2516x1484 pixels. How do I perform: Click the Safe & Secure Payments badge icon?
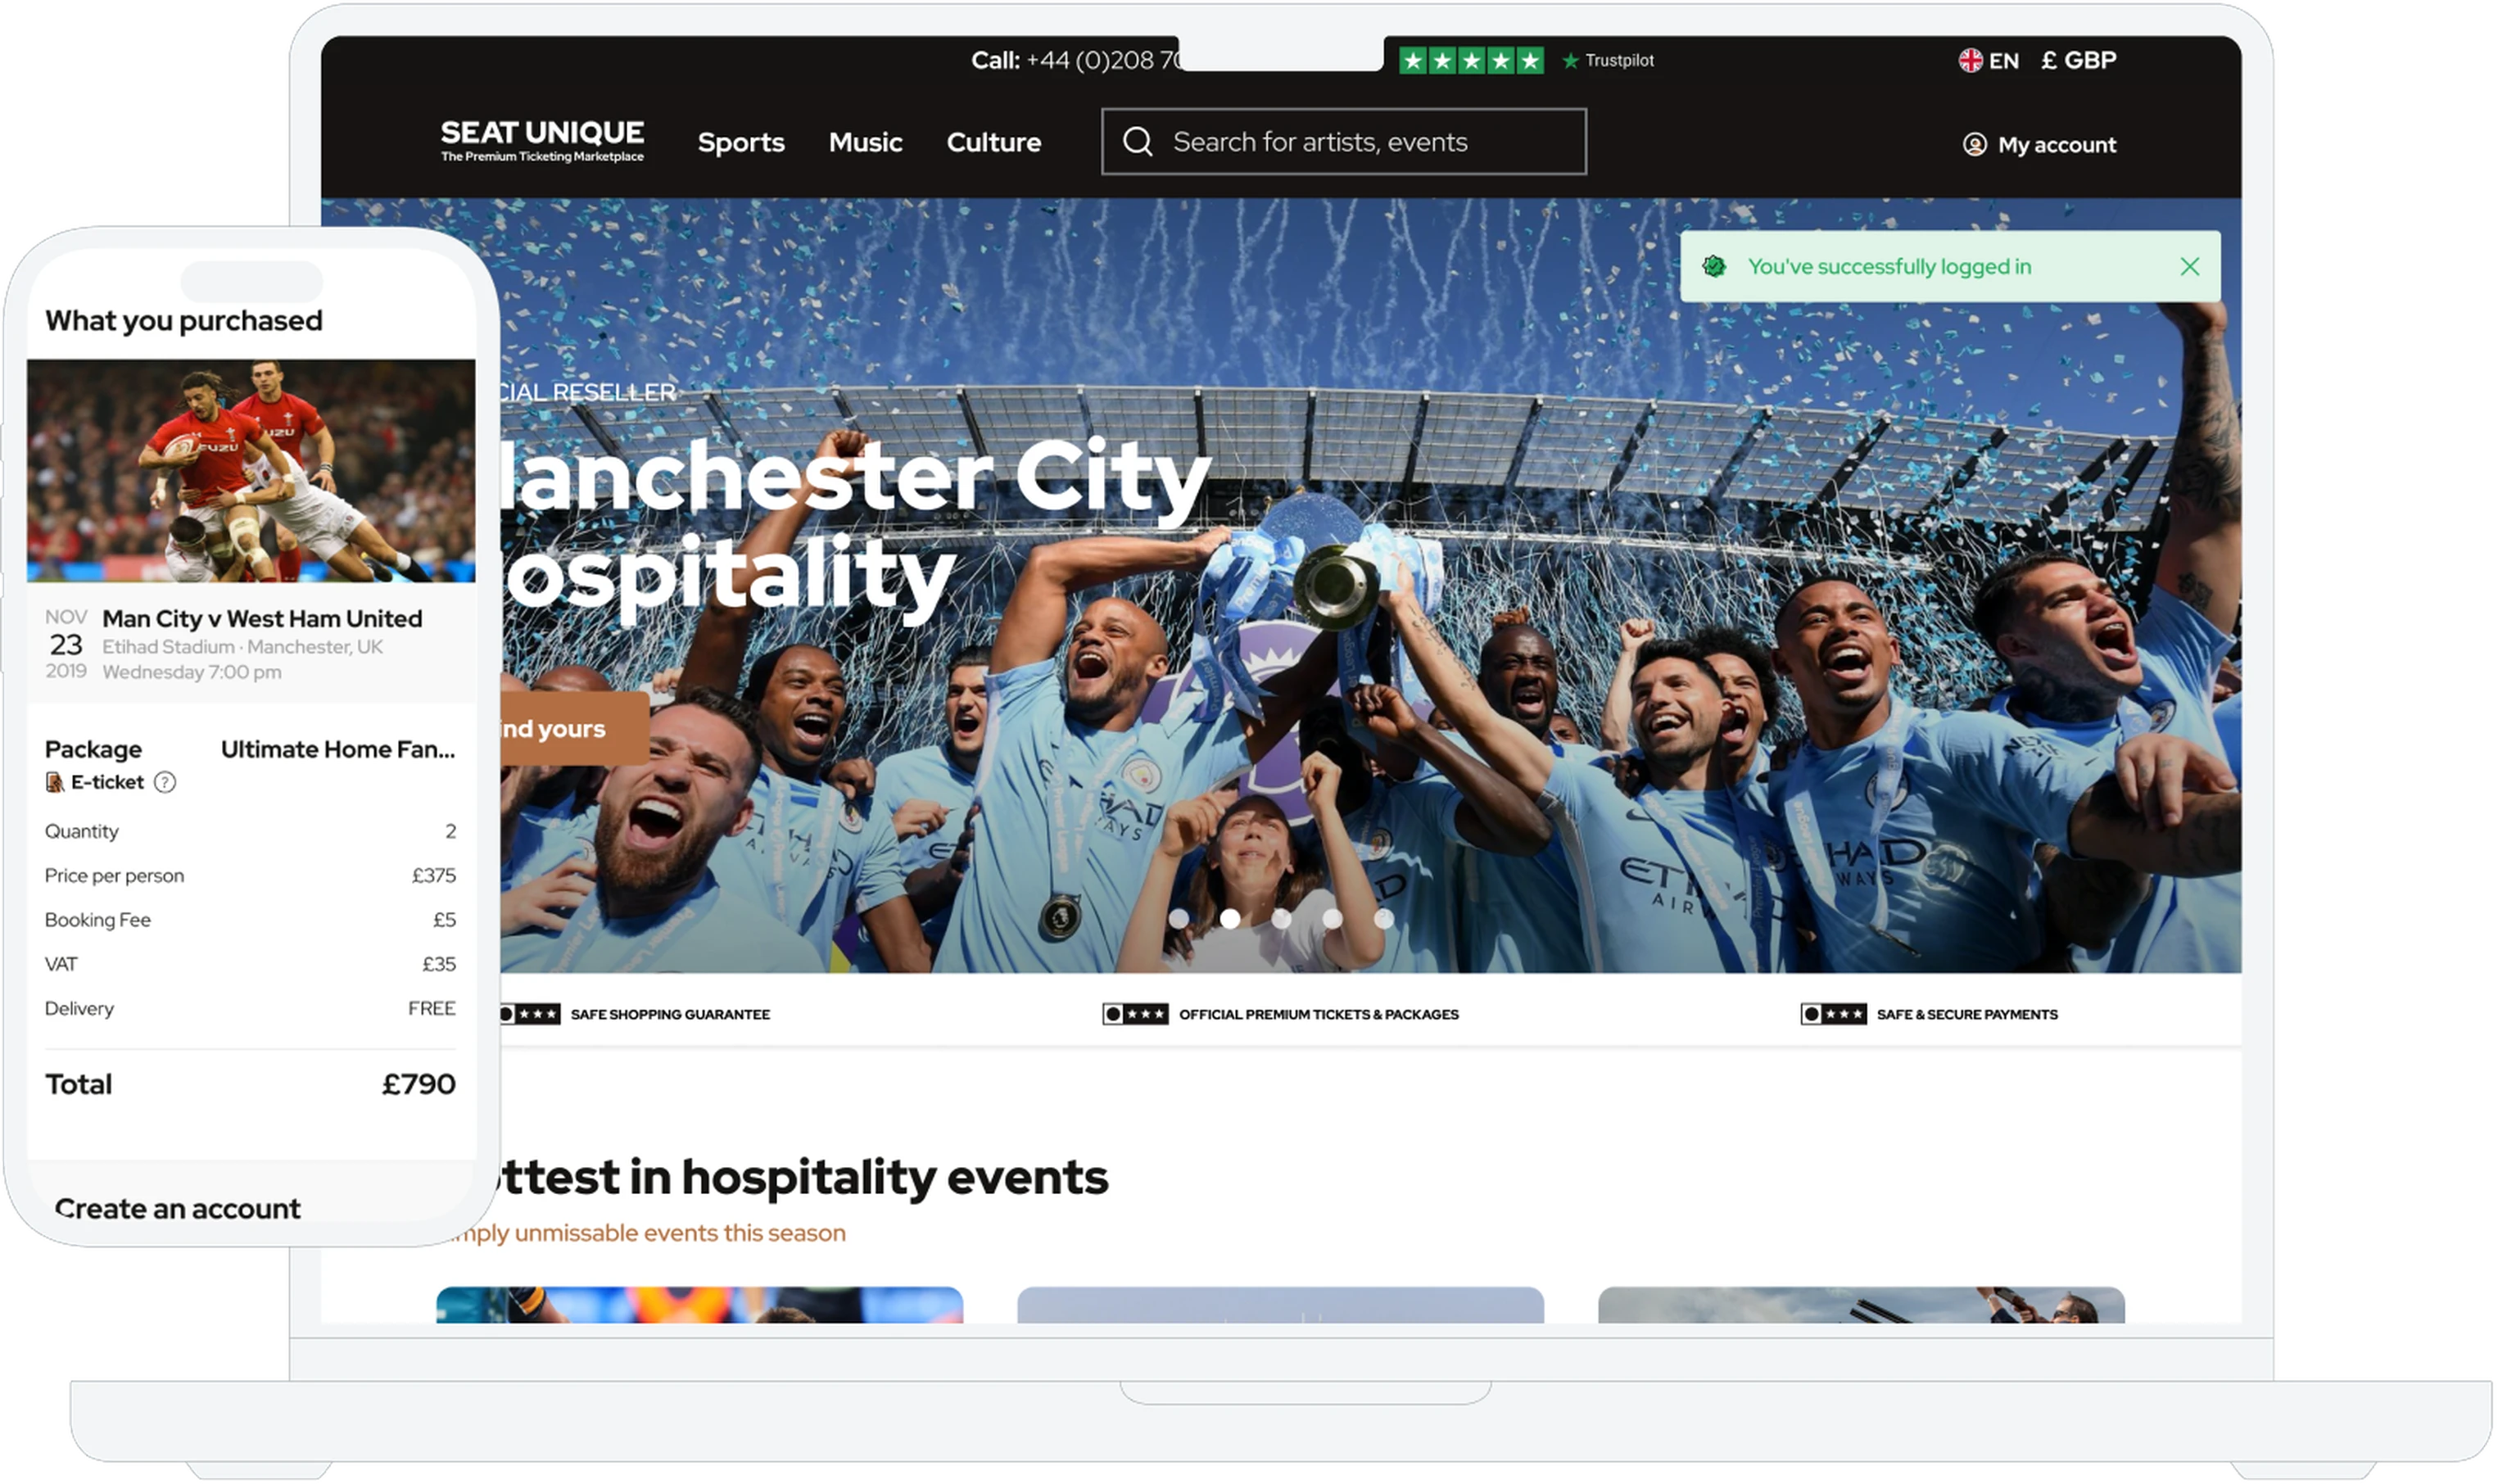tap(1835, 1015)
